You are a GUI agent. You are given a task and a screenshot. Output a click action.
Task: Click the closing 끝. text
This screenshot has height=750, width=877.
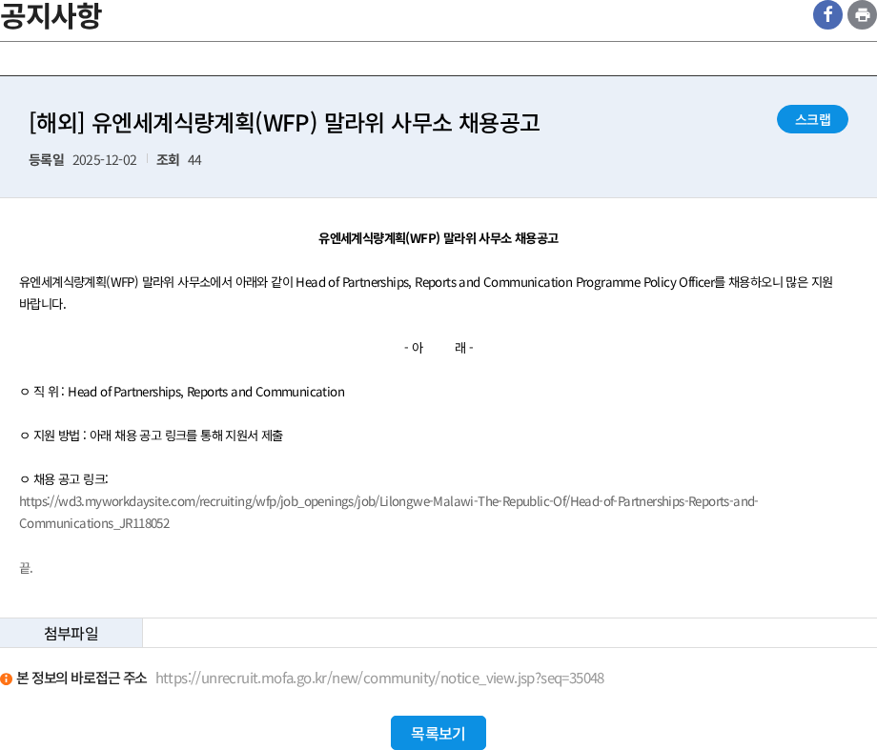click(27, 568)
